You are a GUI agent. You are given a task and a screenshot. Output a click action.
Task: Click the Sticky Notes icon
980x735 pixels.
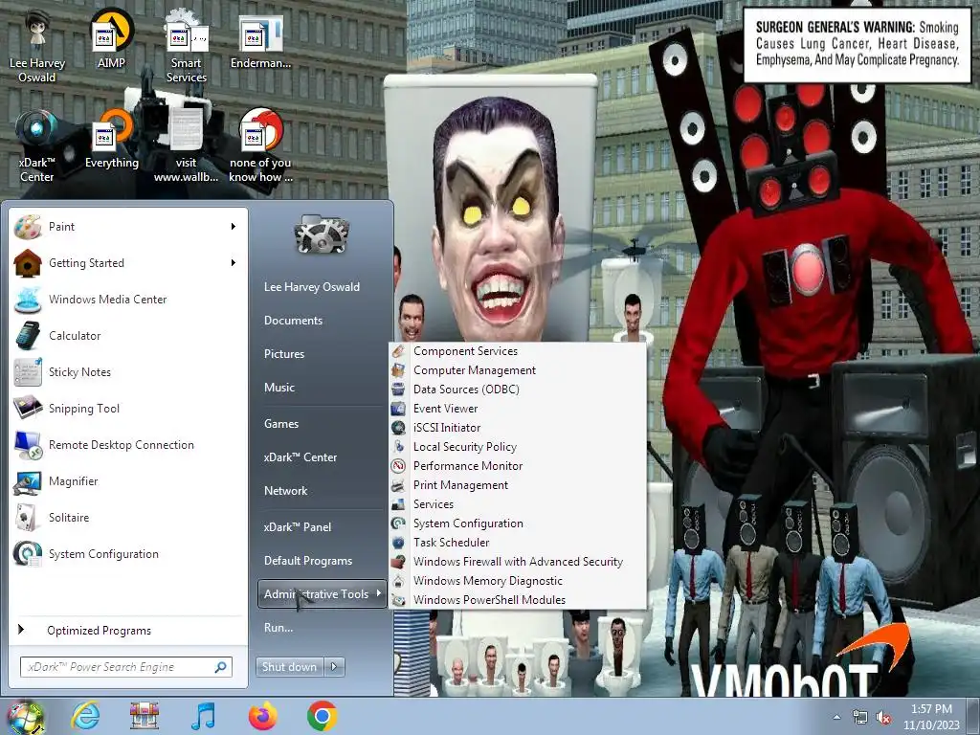point(28,372)
